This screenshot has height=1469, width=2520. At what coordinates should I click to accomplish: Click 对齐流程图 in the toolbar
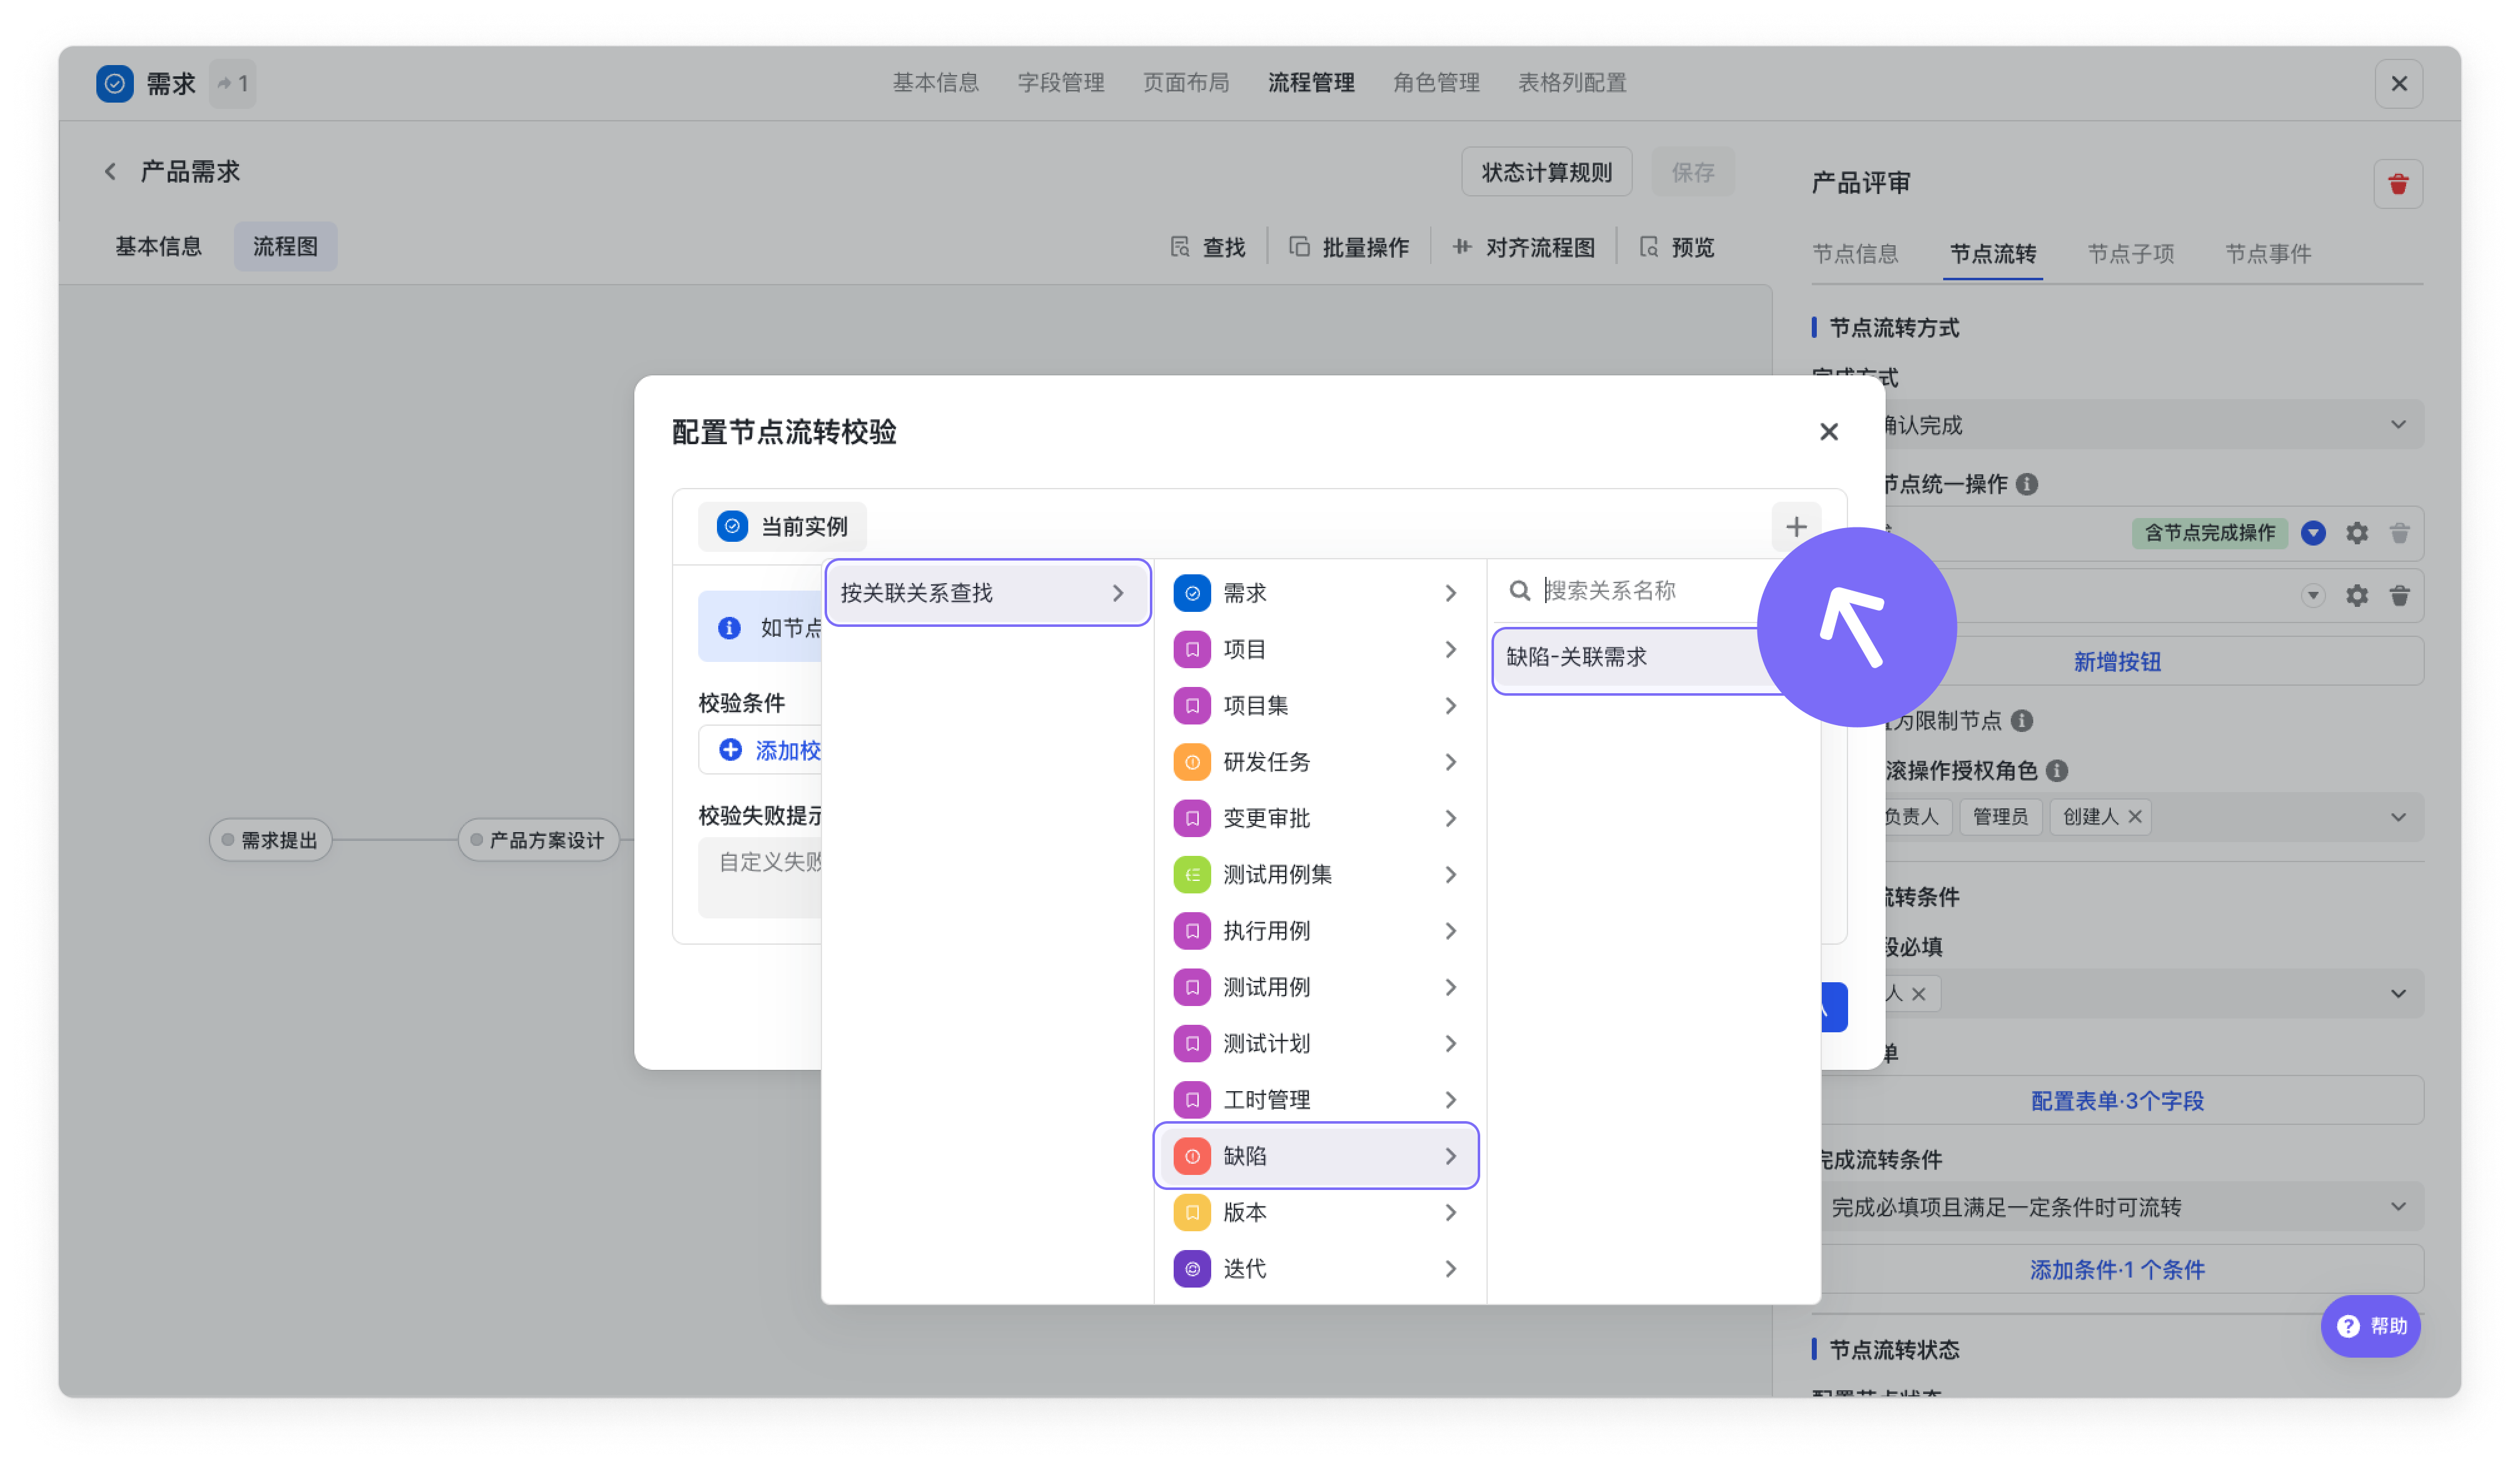pos(1523,247)
